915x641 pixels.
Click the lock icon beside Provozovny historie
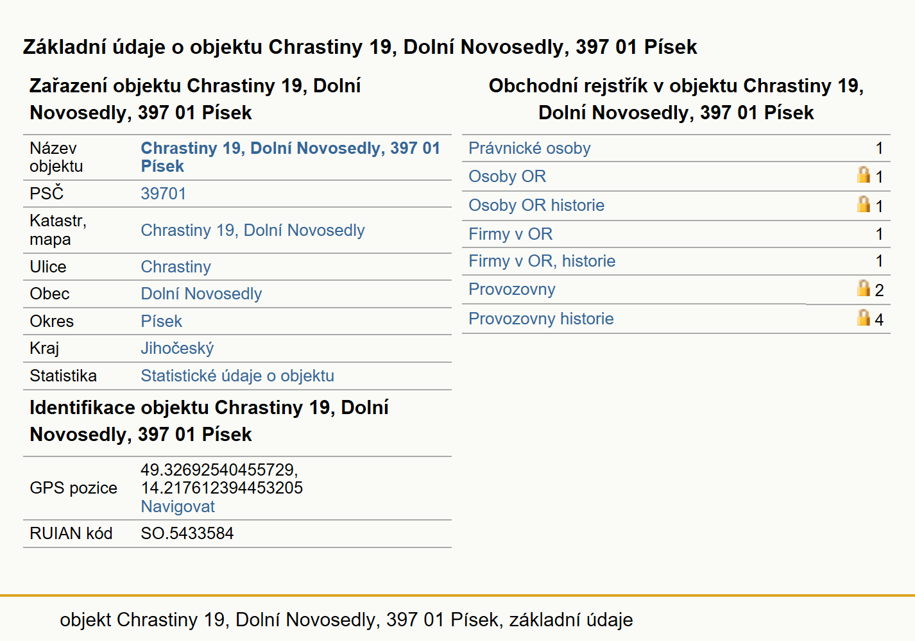click(x=864, y=318)
